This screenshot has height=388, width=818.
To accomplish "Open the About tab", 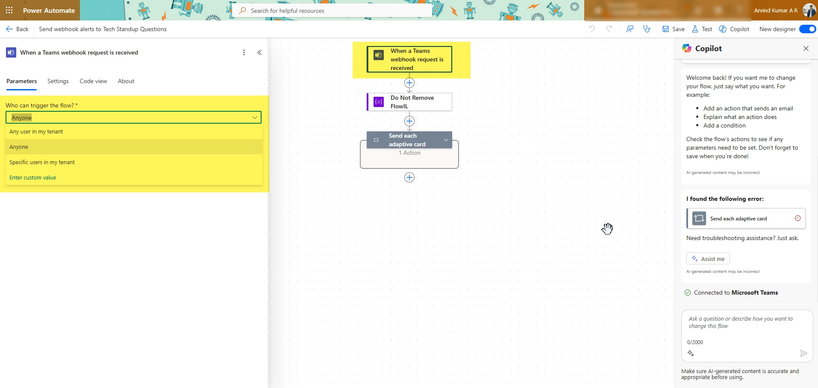I will click(126, 81).
